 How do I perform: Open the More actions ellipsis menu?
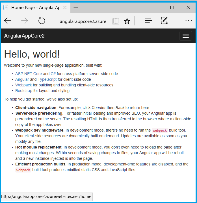188,21
